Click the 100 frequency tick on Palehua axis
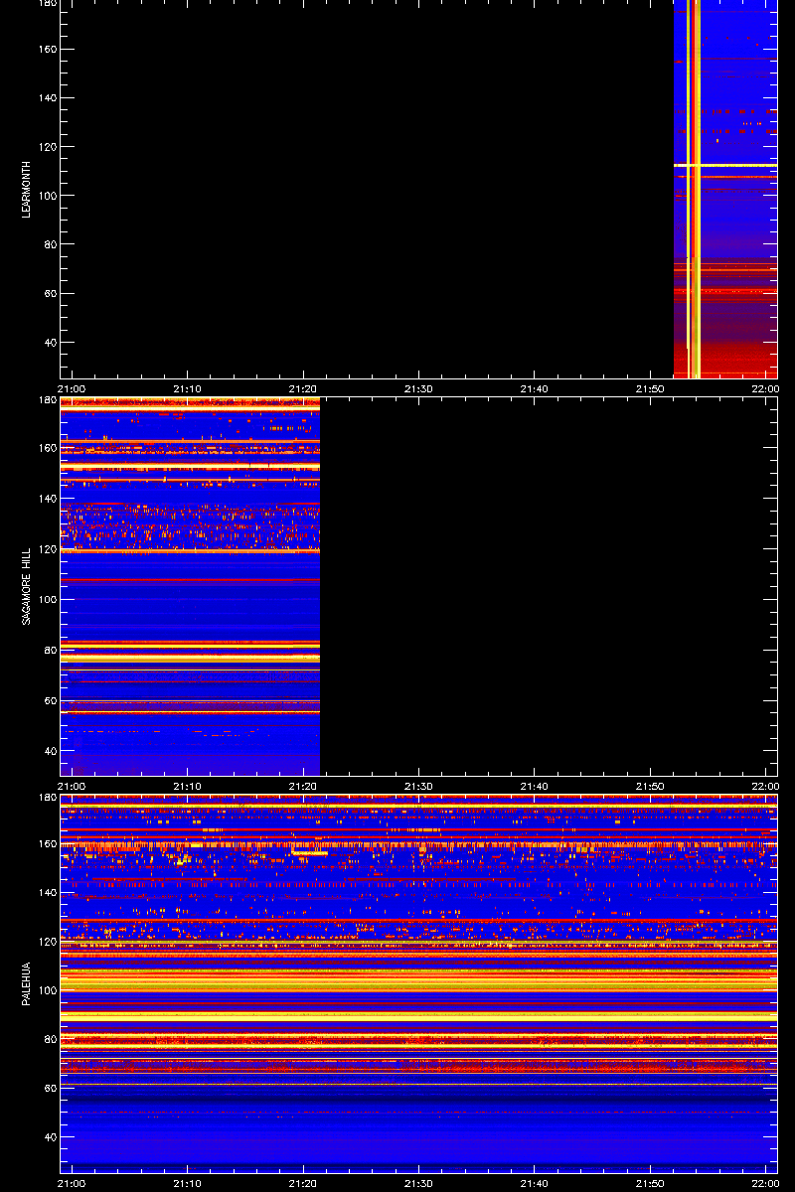 [x=47, y=990]
